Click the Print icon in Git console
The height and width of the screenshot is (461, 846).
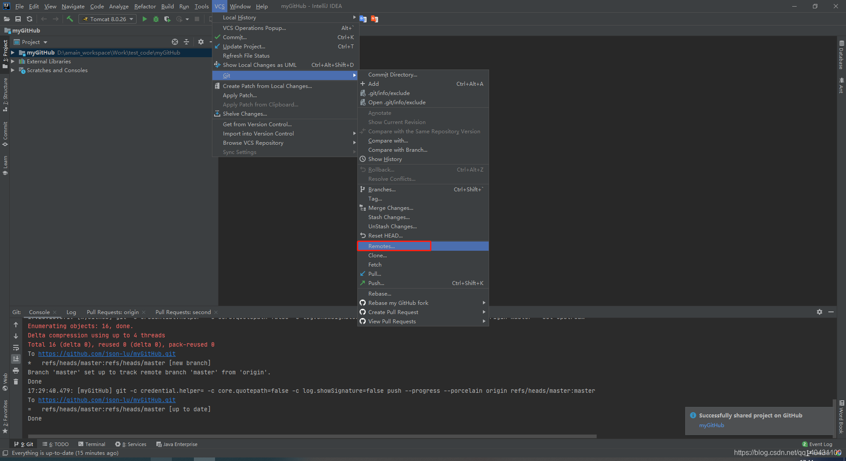(x=16, y=370)
